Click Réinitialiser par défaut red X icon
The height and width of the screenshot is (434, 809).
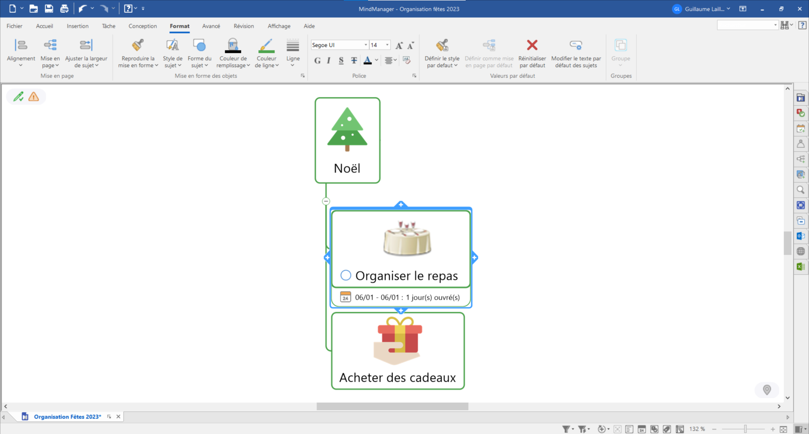coord(532,46)
